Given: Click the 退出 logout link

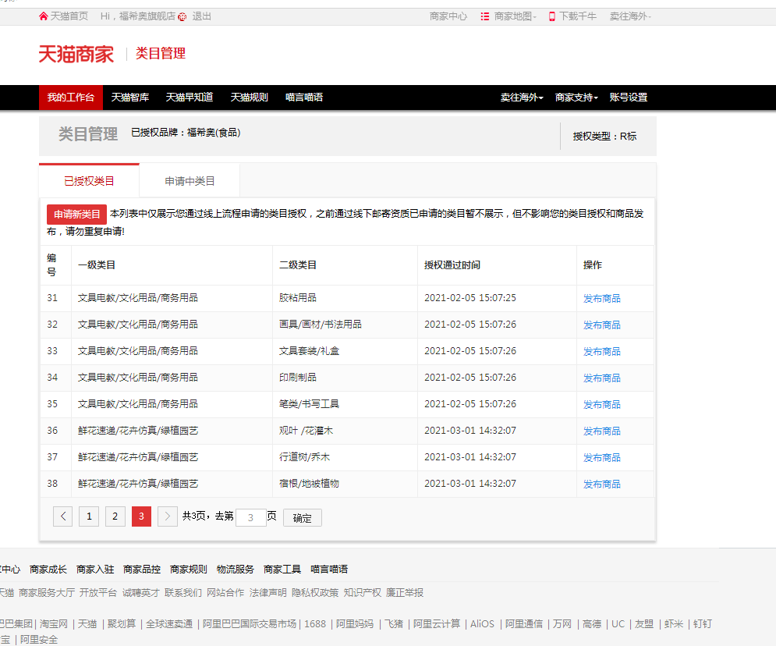Looking at the screenshot, I should click(201, 16).
